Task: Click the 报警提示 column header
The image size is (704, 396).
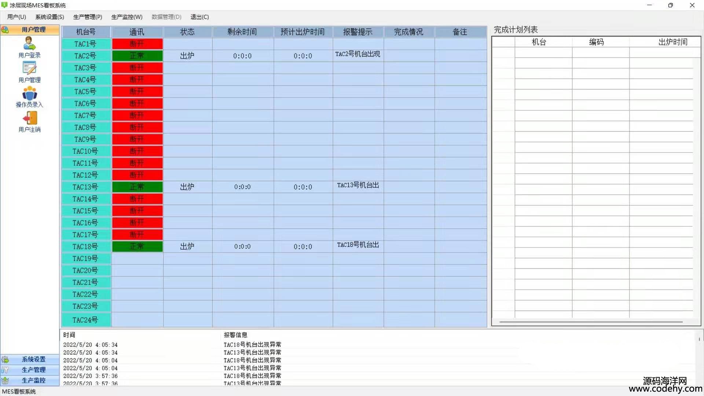Action: (358, 32)
